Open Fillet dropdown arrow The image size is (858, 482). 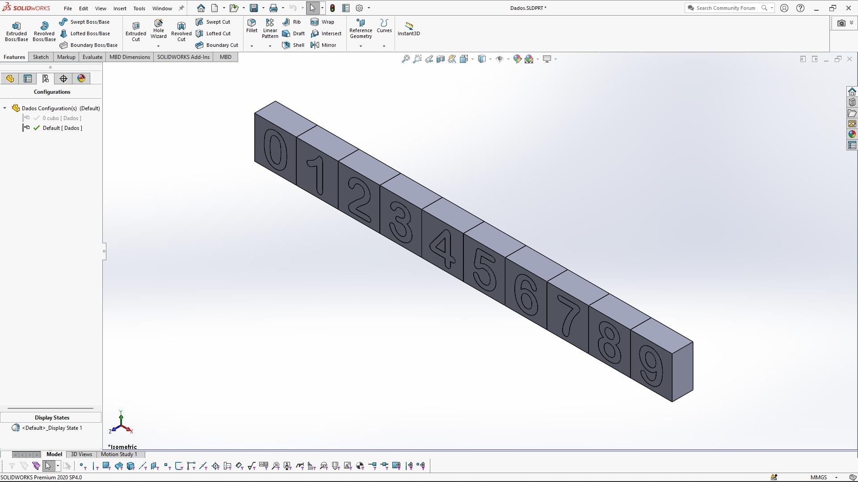252,46
